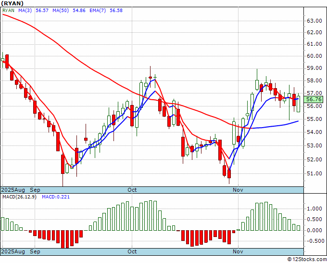Click the 62.00 price axis label

tap(314, 32)
